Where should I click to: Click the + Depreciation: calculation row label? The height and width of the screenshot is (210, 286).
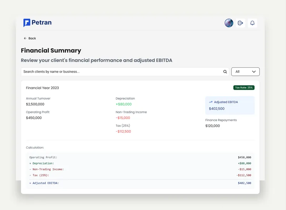pos(41,163)
